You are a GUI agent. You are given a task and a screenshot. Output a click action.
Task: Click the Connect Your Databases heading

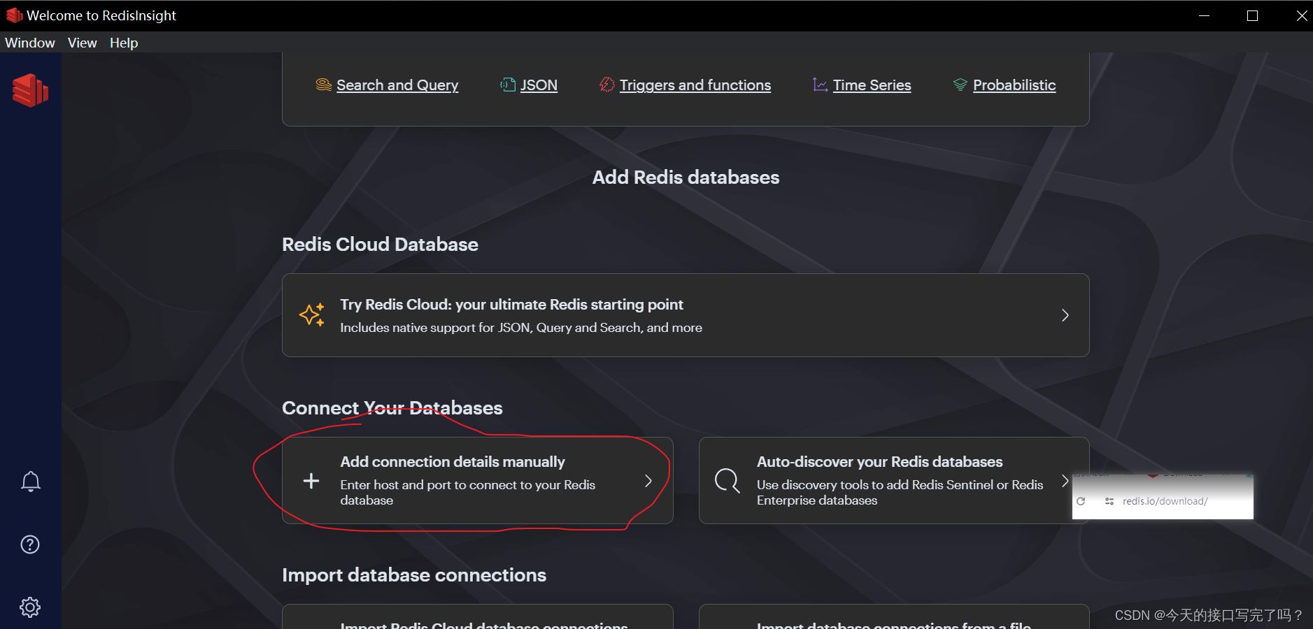coord(392,408)
